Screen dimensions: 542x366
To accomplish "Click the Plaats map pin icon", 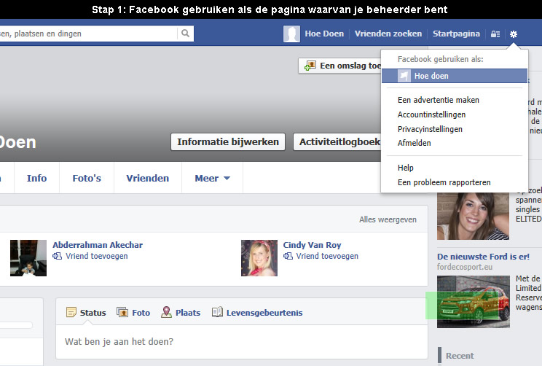I will click(x=166, y=312).
